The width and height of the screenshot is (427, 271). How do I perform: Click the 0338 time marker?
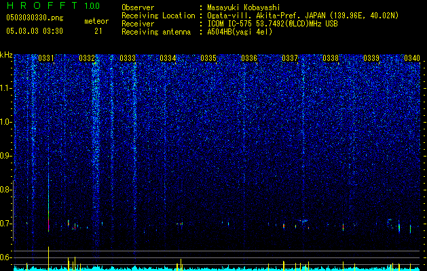click(x=331, y=58)
